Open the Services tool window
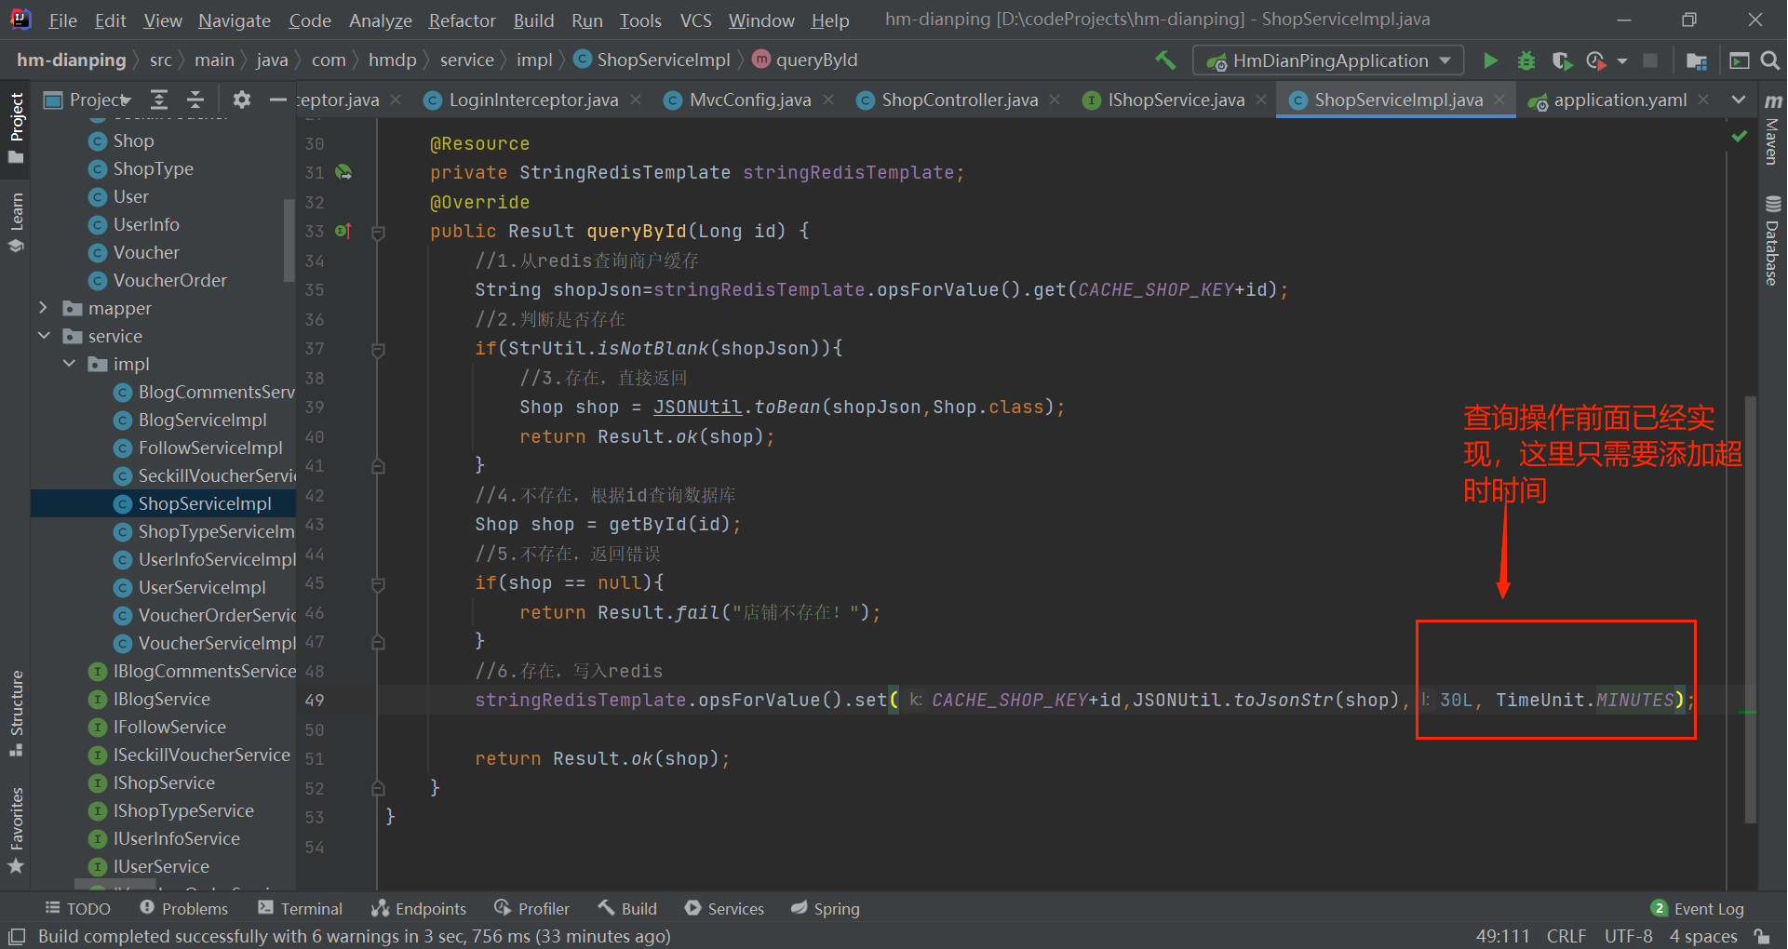 pos(724,908)
